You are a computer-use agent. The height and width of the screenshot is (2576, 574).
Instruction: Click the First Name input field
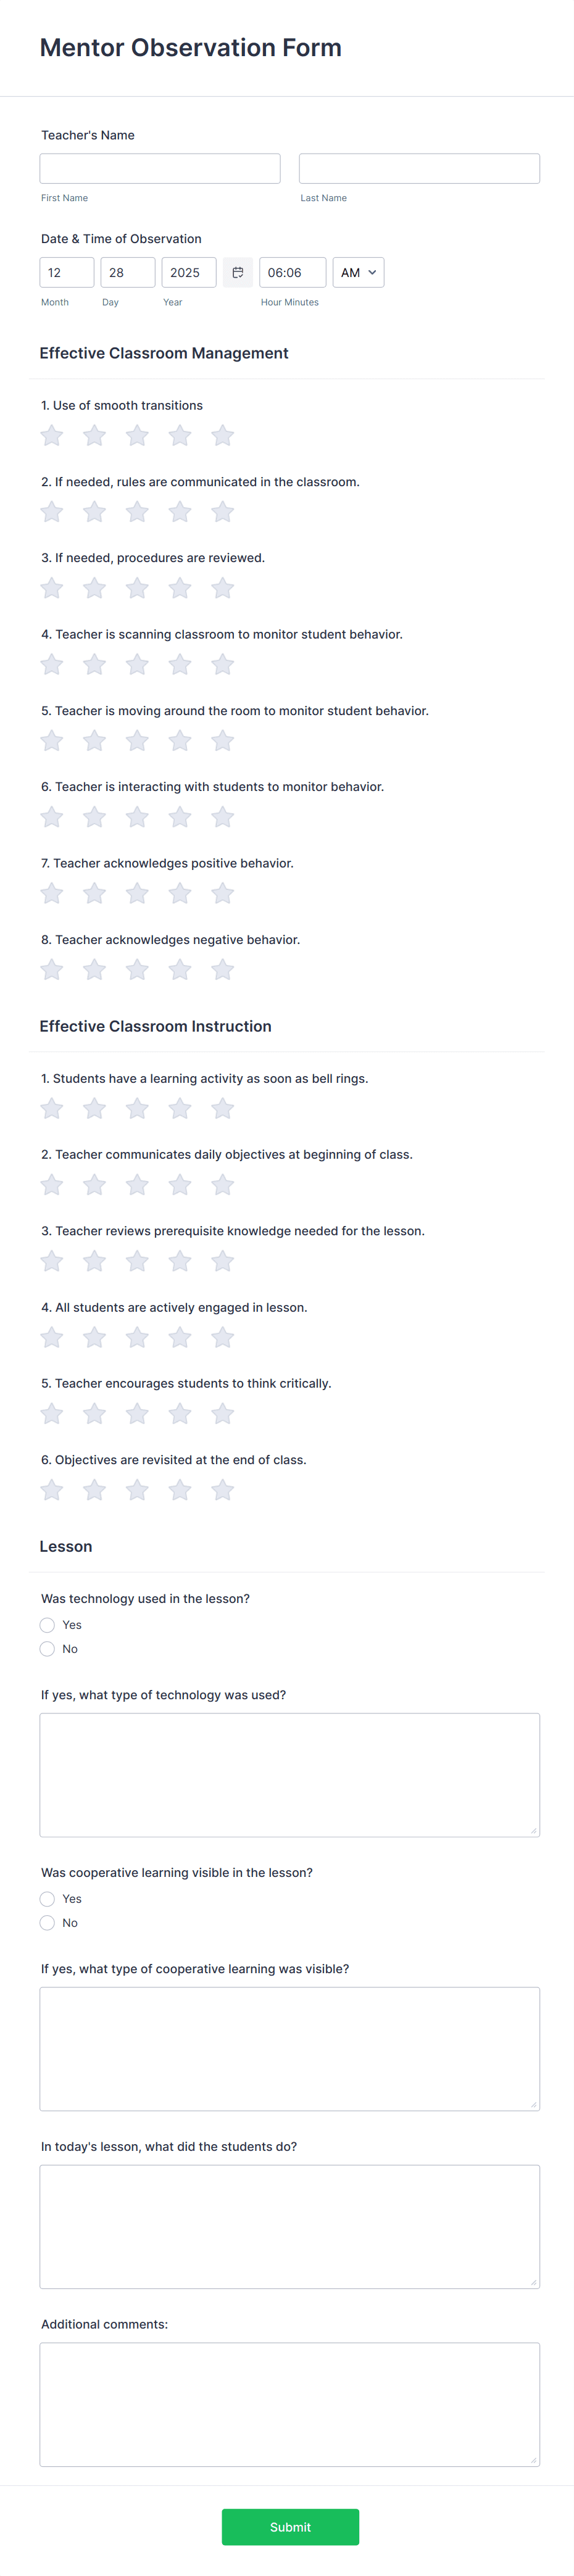pos(159,167)
